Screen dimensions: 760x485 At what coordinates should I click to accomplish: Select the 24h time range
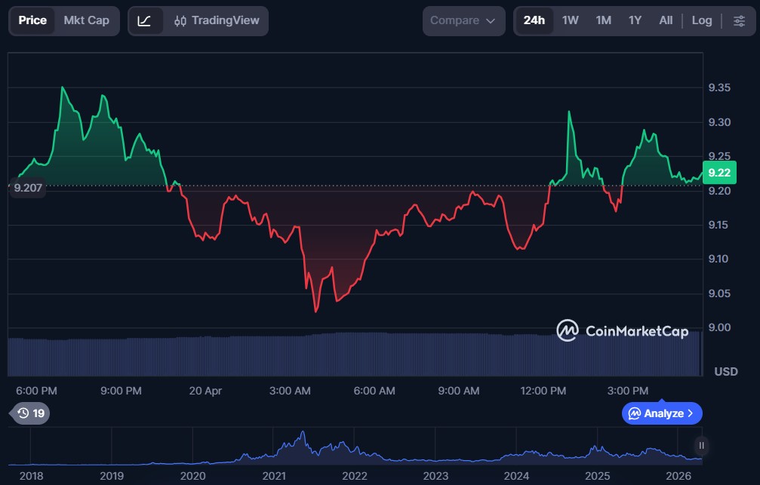534,20
